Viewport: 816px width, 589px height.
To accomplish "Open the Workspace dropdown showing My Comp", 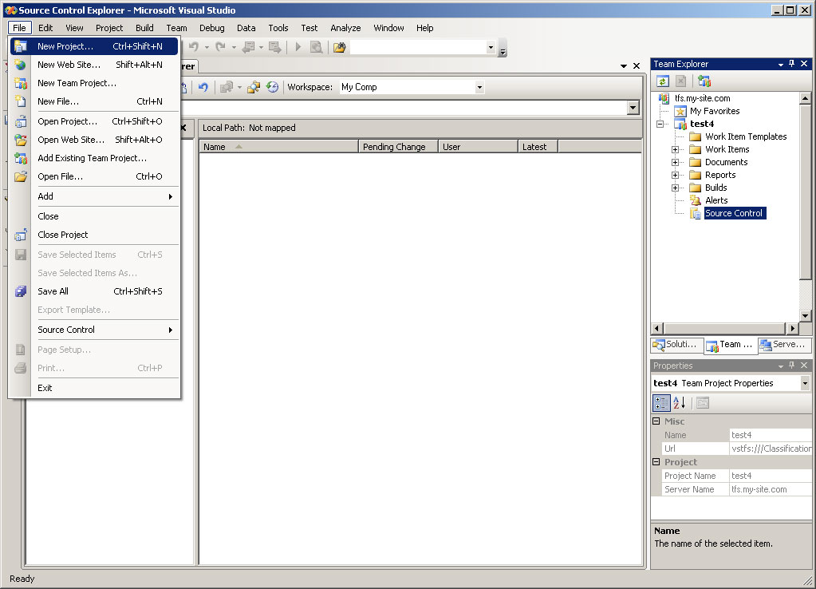I will click(479, 88).
